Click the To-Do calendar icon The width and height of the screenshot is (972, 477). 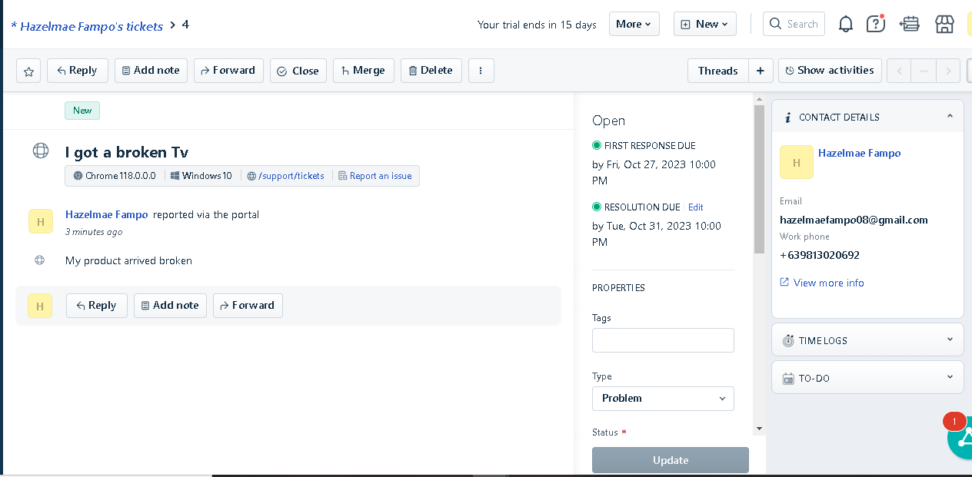pos(788,379)
